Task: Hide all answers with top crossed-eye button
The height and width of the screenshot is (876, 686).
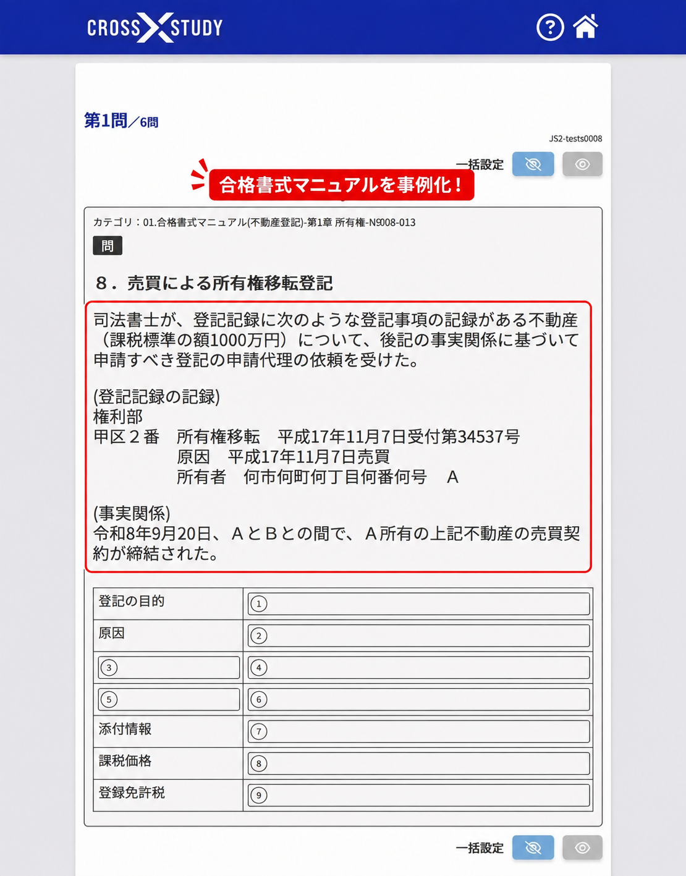Action: (533, 164)
